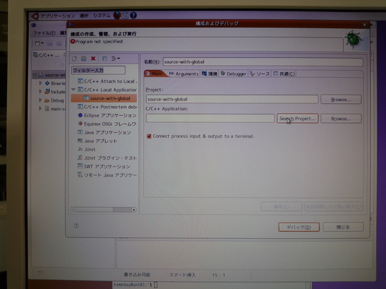
Task: Click the terminal prompt at screen bottom
Action: pyautogui.click(x=135, y=285)
